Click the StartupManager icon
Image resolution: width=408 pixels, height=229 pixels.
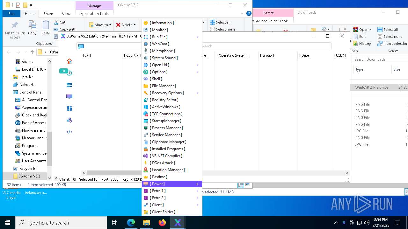(x=146, y=121)
